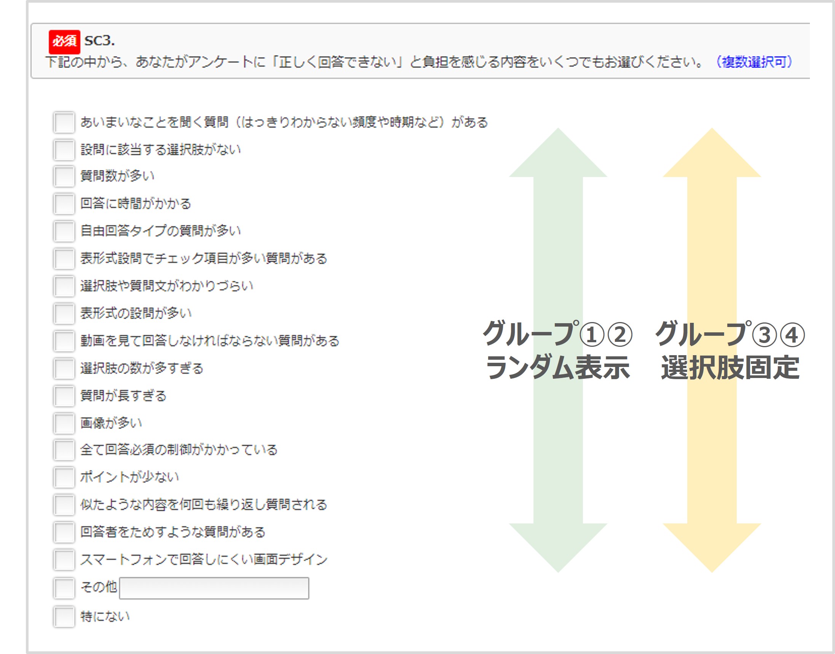Select the '画像が多い' checkbox

pos(64,423)
